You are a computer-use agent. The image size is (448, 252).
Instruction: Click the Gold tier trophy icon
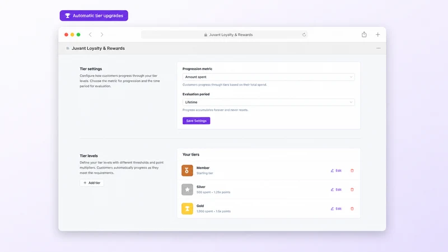point(187,208)
